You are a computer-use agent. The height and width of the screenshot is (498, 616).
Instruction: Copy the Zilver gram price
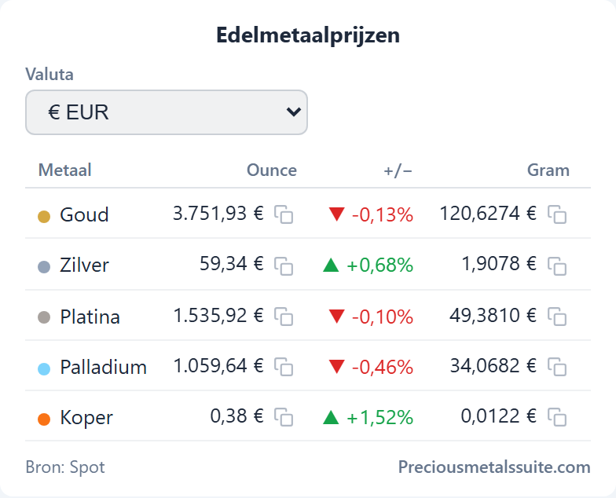click(557, 265)
